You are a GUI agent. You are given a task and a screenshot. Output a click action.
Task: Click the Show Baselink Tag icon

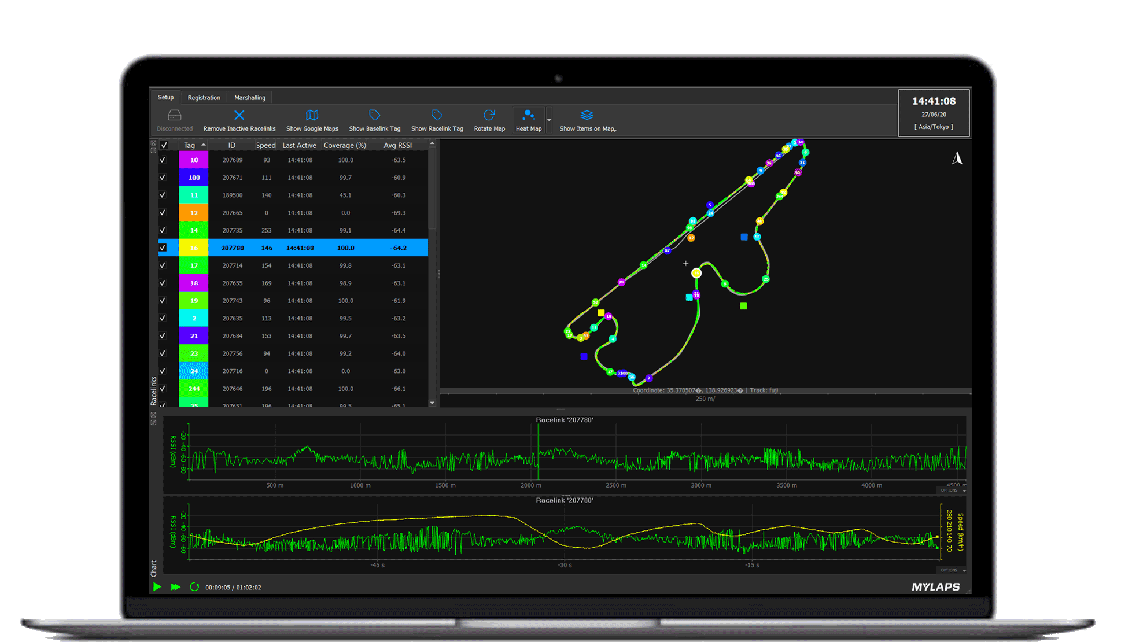click(374, 115)
